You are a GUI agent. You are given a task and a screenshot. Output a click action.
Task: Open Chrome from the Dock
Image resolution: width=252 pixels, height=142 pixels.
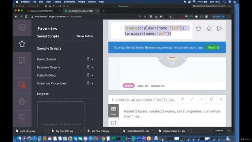(103, 138)
